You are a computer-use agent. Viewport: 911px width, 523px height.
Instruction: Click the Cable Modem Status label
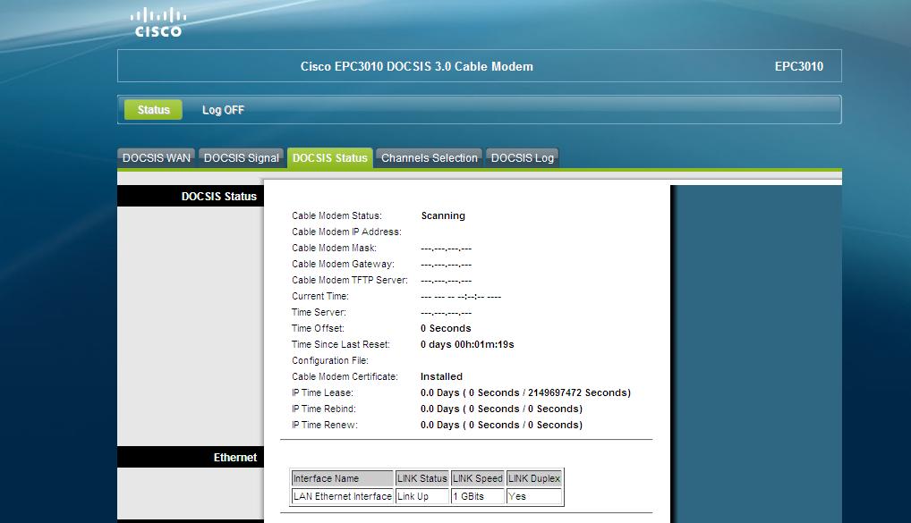[336, 215]
